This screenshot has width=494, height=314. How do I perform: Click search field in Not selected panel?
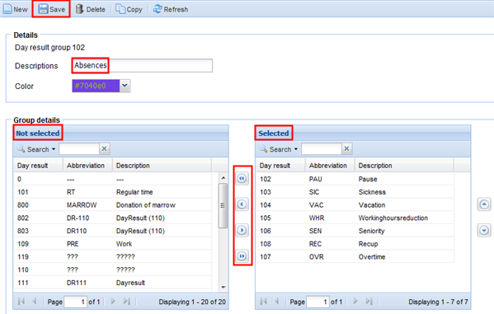pos(79,149)
